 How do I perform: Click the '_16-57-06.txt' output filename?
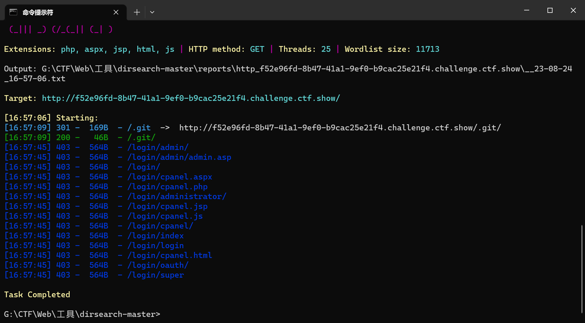pyautogui.click(x=35, y=79)
